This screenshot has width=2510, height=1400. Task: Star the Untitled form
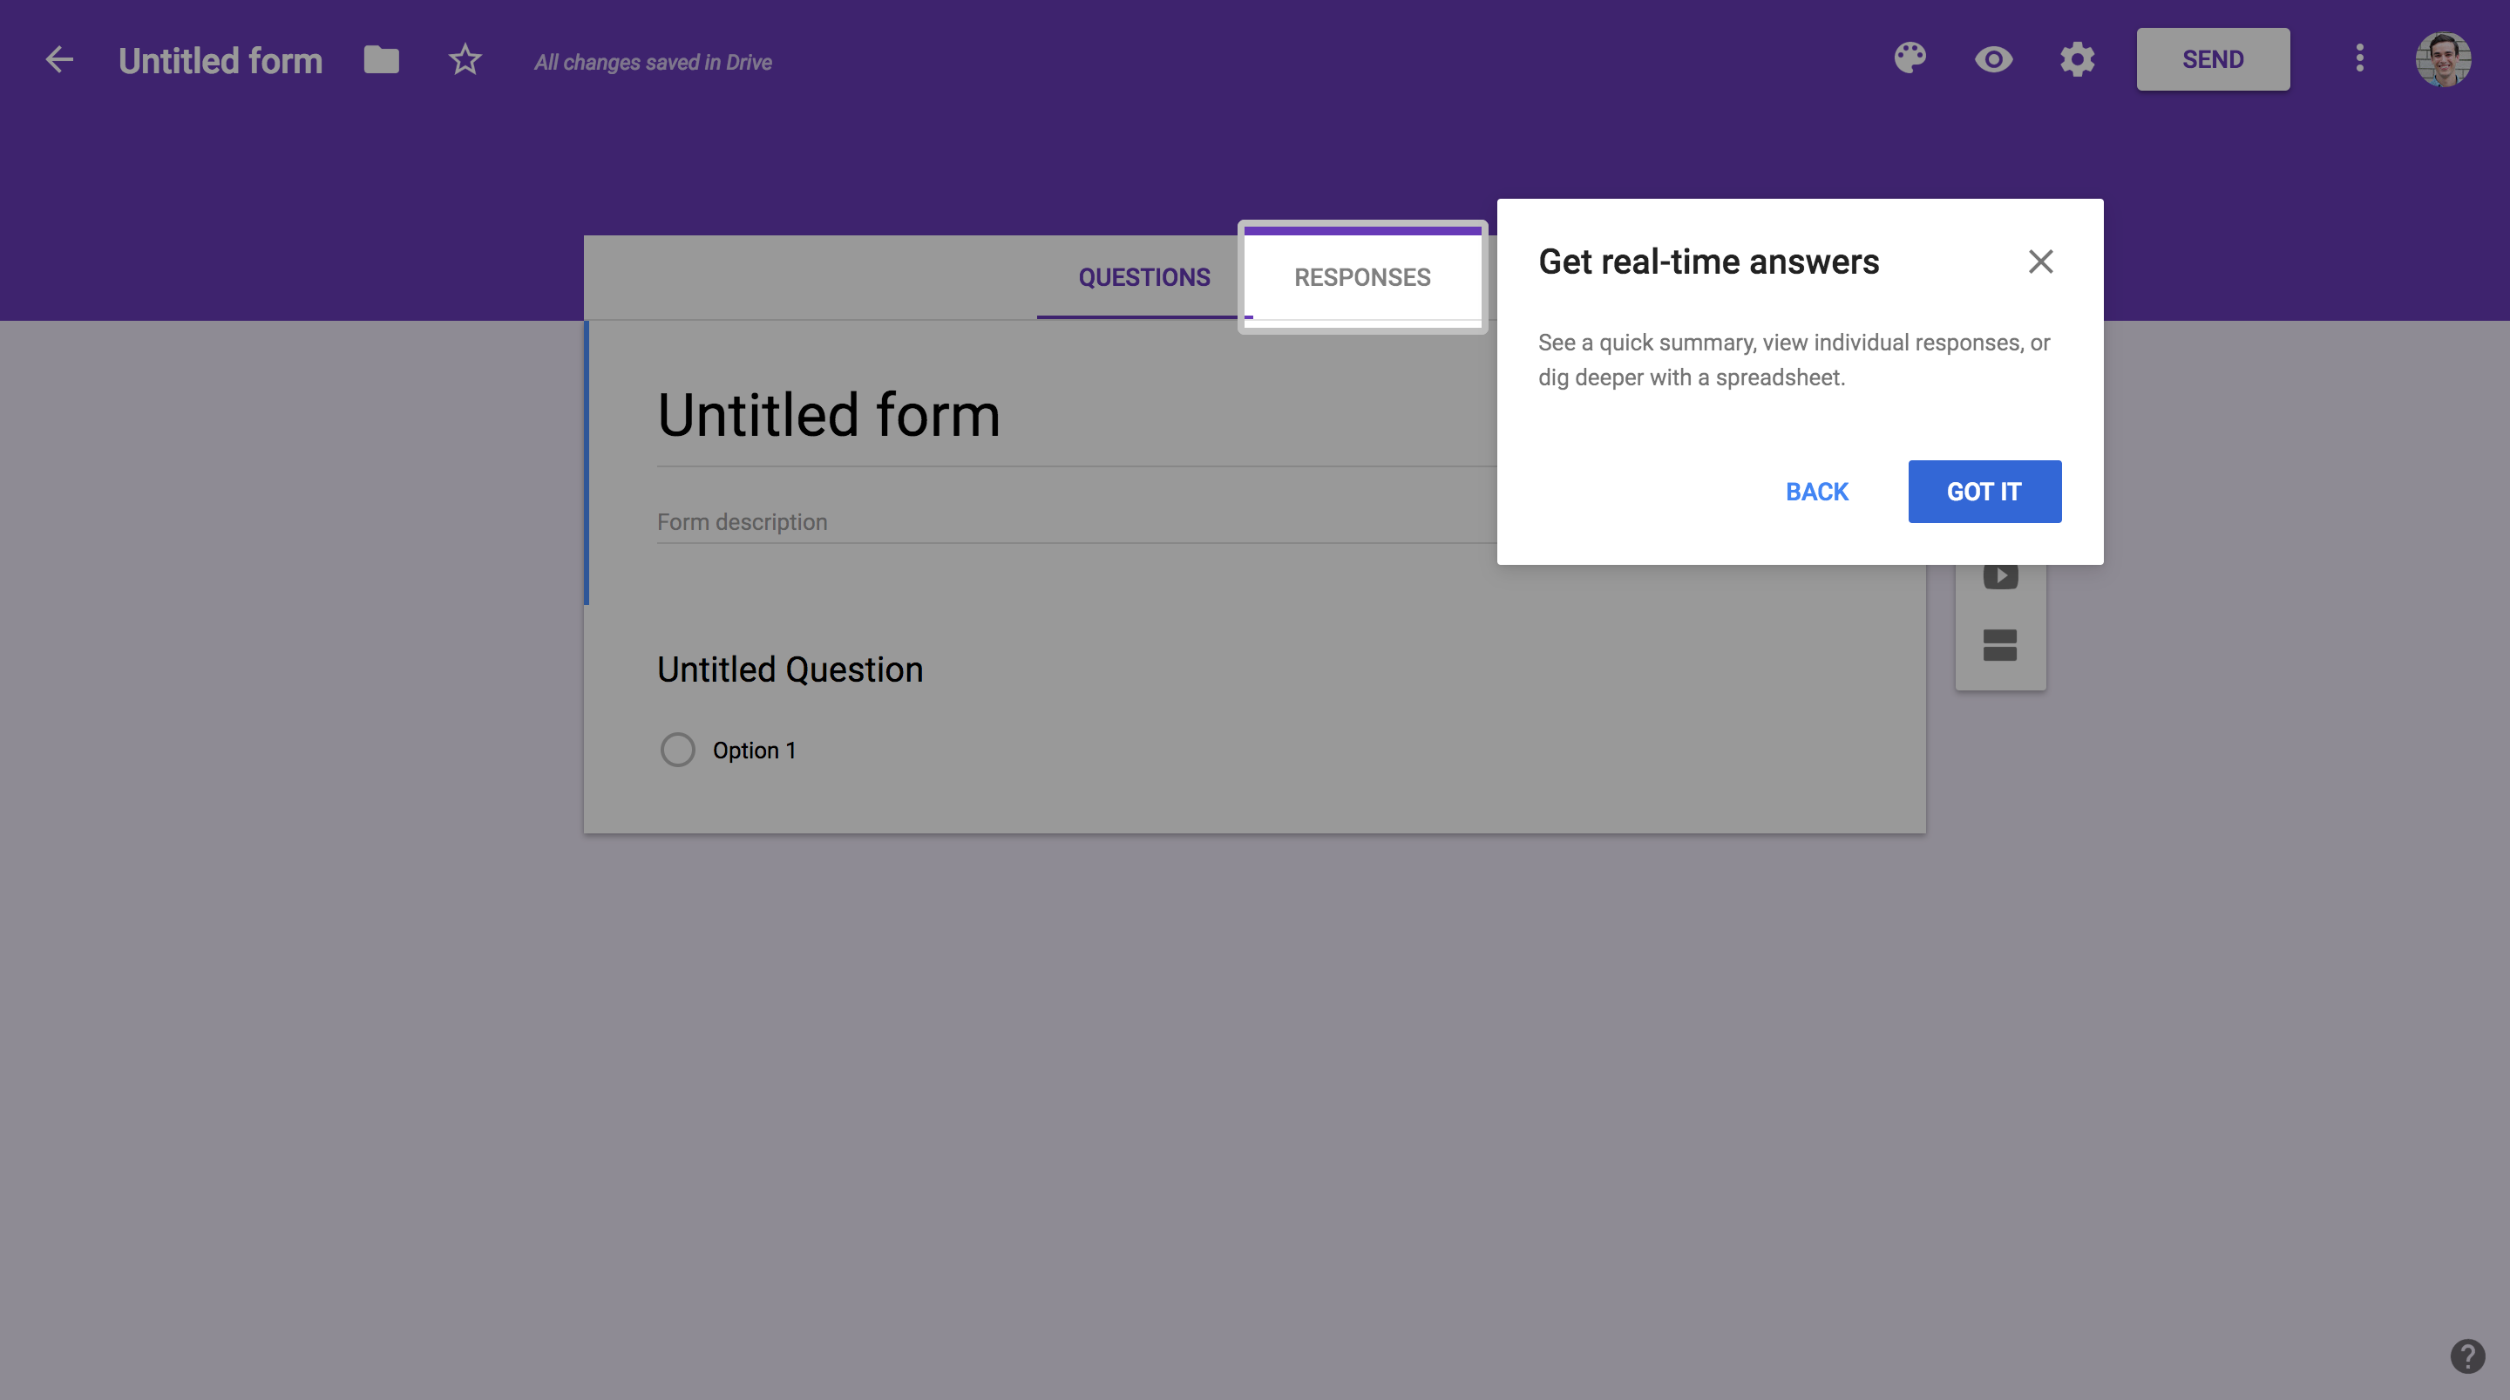tap(465, 59)
